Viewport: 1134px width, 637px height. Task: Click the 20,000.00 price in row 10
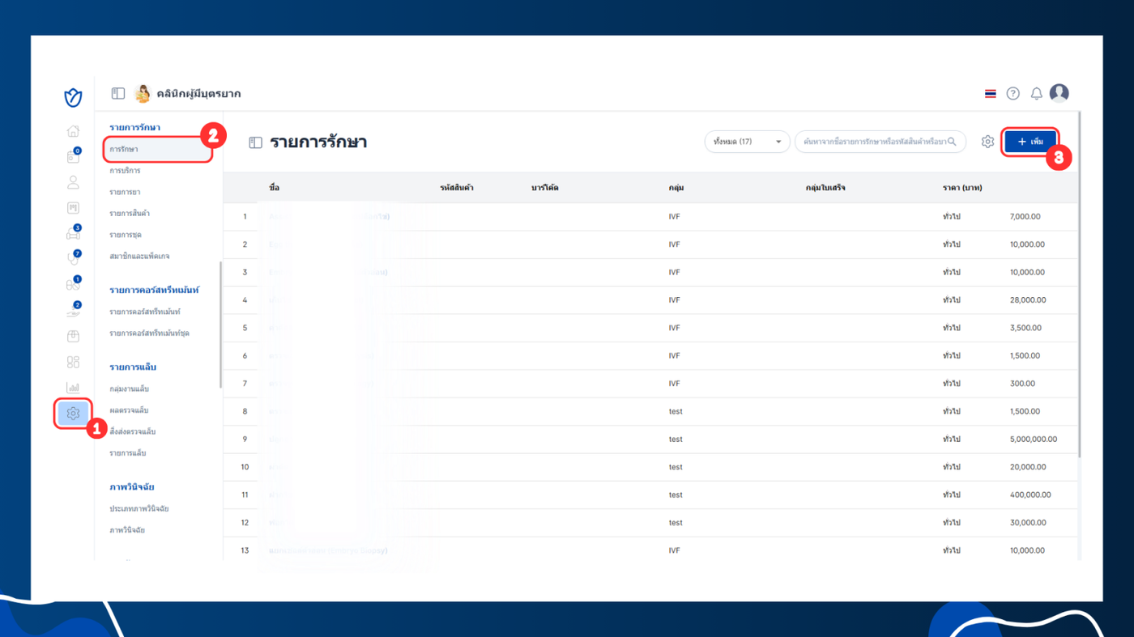1027,467
